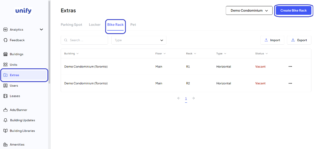The width and height of the screenshot is (314, 149).
Task: Click Demo Condominium (Toronto) in R1 row
Action: 86,67
